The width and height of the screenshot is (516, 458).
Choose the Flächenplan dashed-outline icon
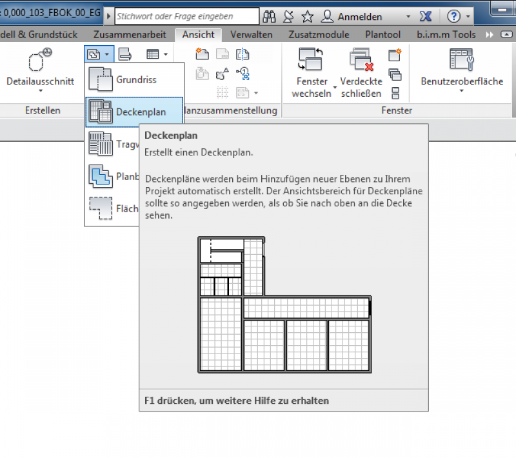pos(100,208)
